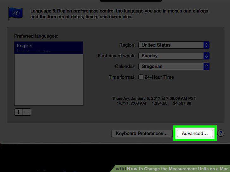This screenshot has height=172, width=230.
Task: Click the sample date and time preview text
Action: pos(154,101)
